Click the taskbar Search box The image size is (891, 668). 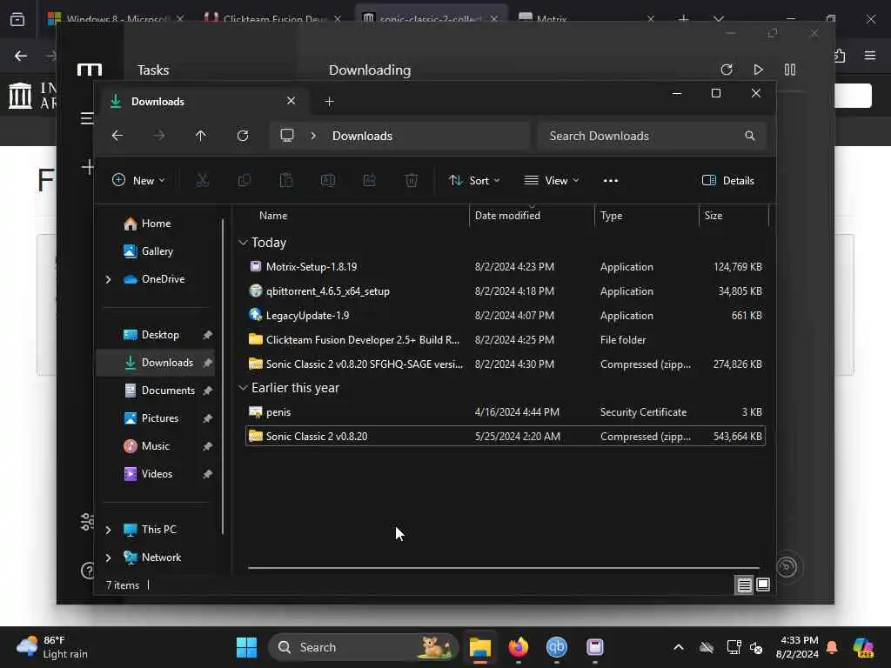tap(363, 647)
